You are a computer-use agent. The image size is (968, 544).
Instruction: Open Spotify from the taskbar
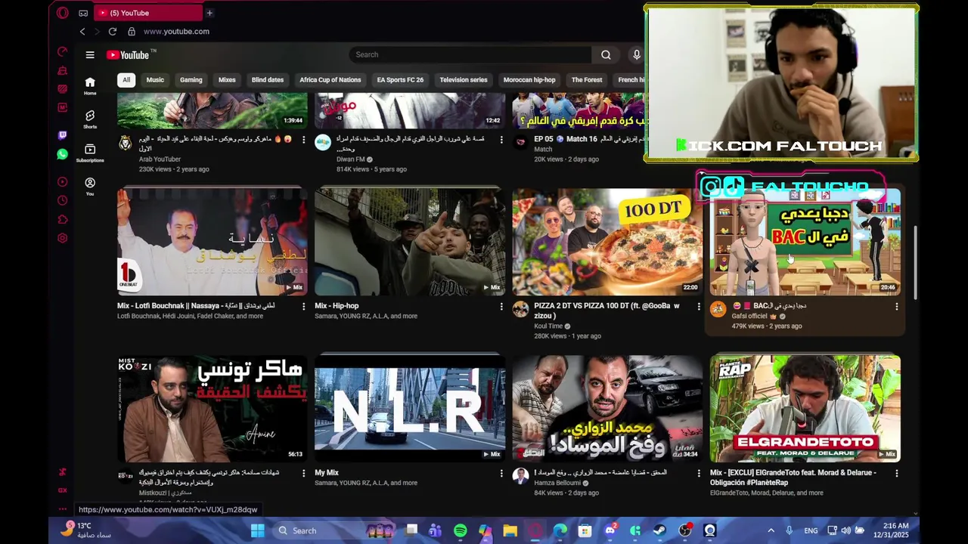coord(460,530)
